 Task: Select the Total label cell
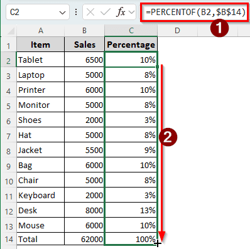(40, 239)
